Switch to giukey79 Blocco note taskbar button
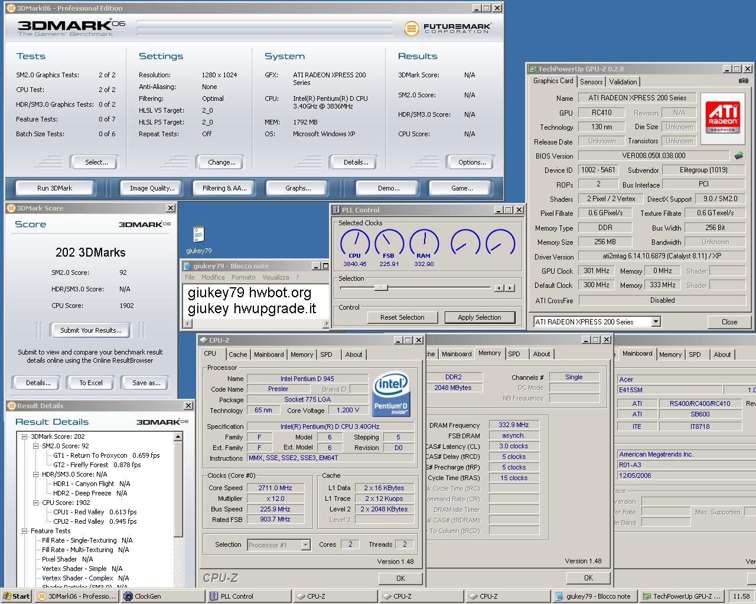This screenshot has height=604, width=756. pyautogui.click(x=595, y=596)
